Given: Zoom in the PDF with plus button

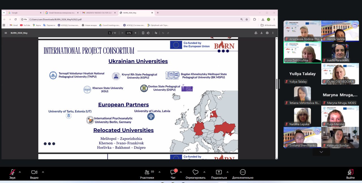Looking at the screenshot, I should coord(135,33).
